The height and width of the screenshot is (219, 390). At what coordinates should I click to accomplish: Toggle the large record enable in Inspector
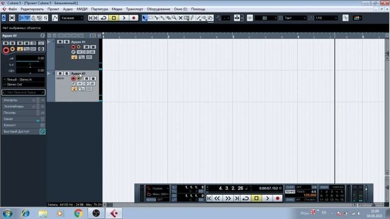6,50
